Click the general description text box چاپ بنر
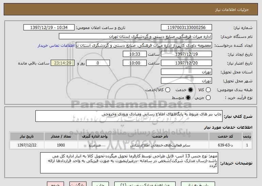 (129, 116)
